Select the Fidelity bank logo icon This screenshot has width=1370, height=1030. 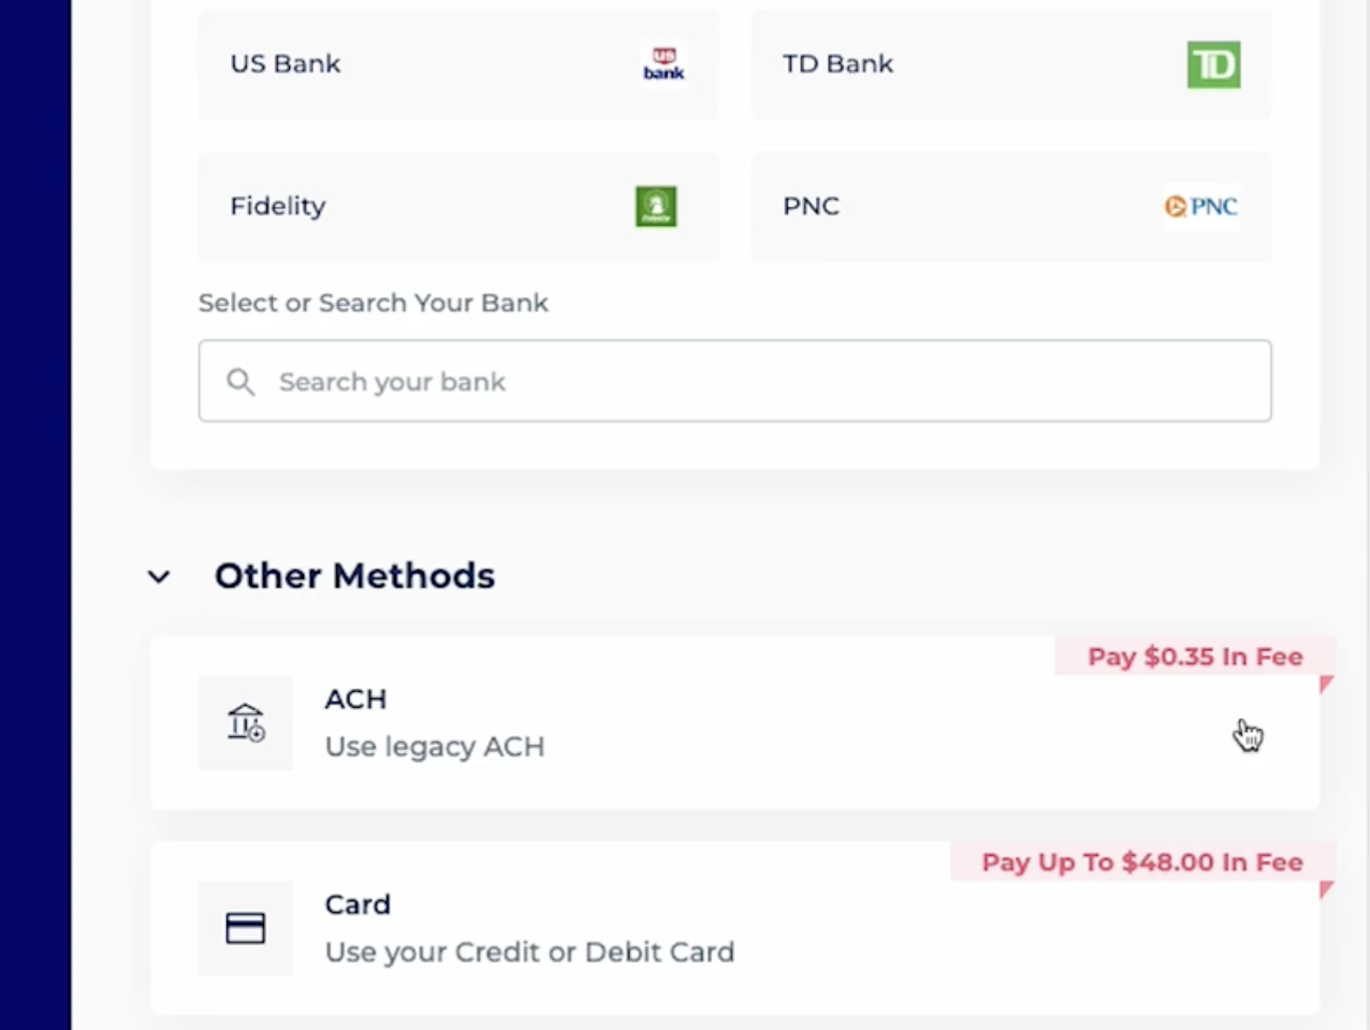coord(655,207)
